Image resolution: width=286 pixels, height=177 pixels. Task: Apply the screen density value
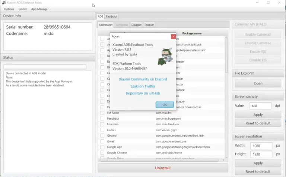[x=258, y=115]
